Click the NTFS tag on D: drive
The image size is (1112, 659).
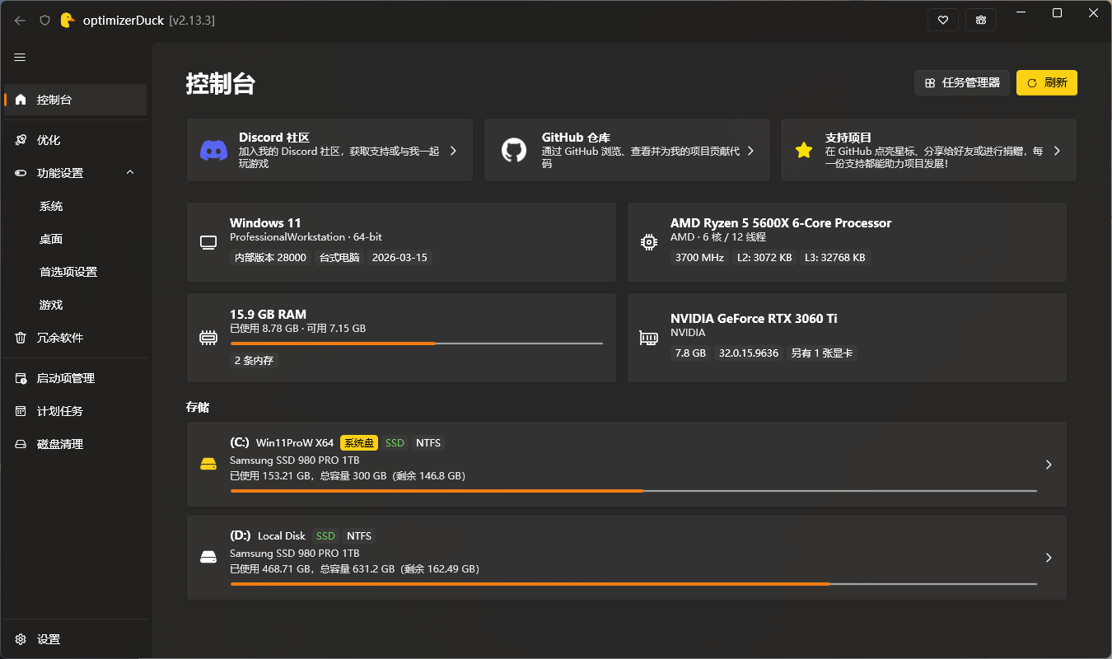(x=359, y=536)
